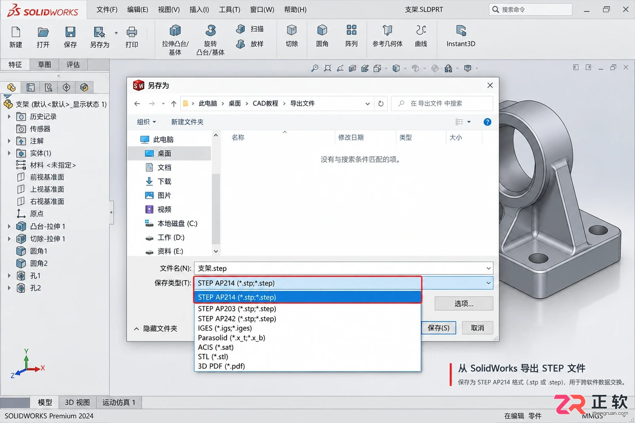Expand the 孔1 feature node
This screenshot has height=423, width=635.
point(9,276)
